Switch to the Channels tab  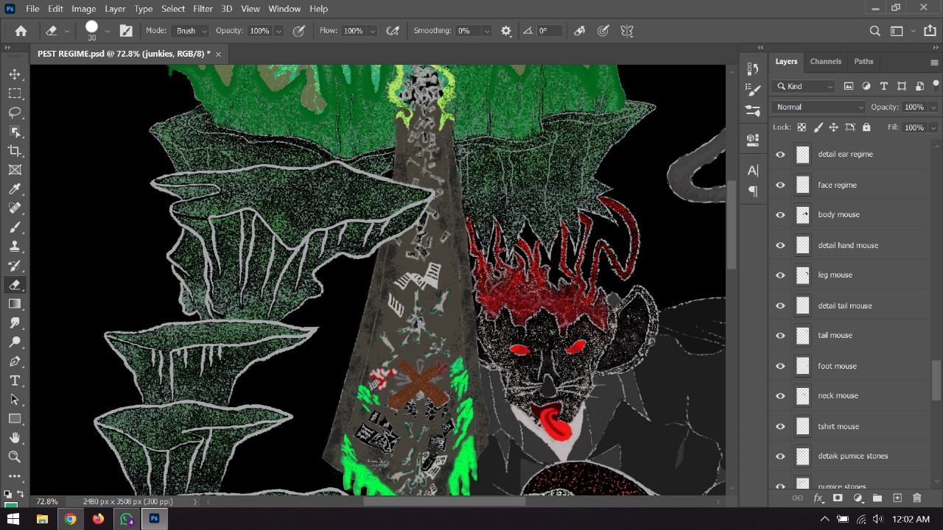click(x=825, y=61)
